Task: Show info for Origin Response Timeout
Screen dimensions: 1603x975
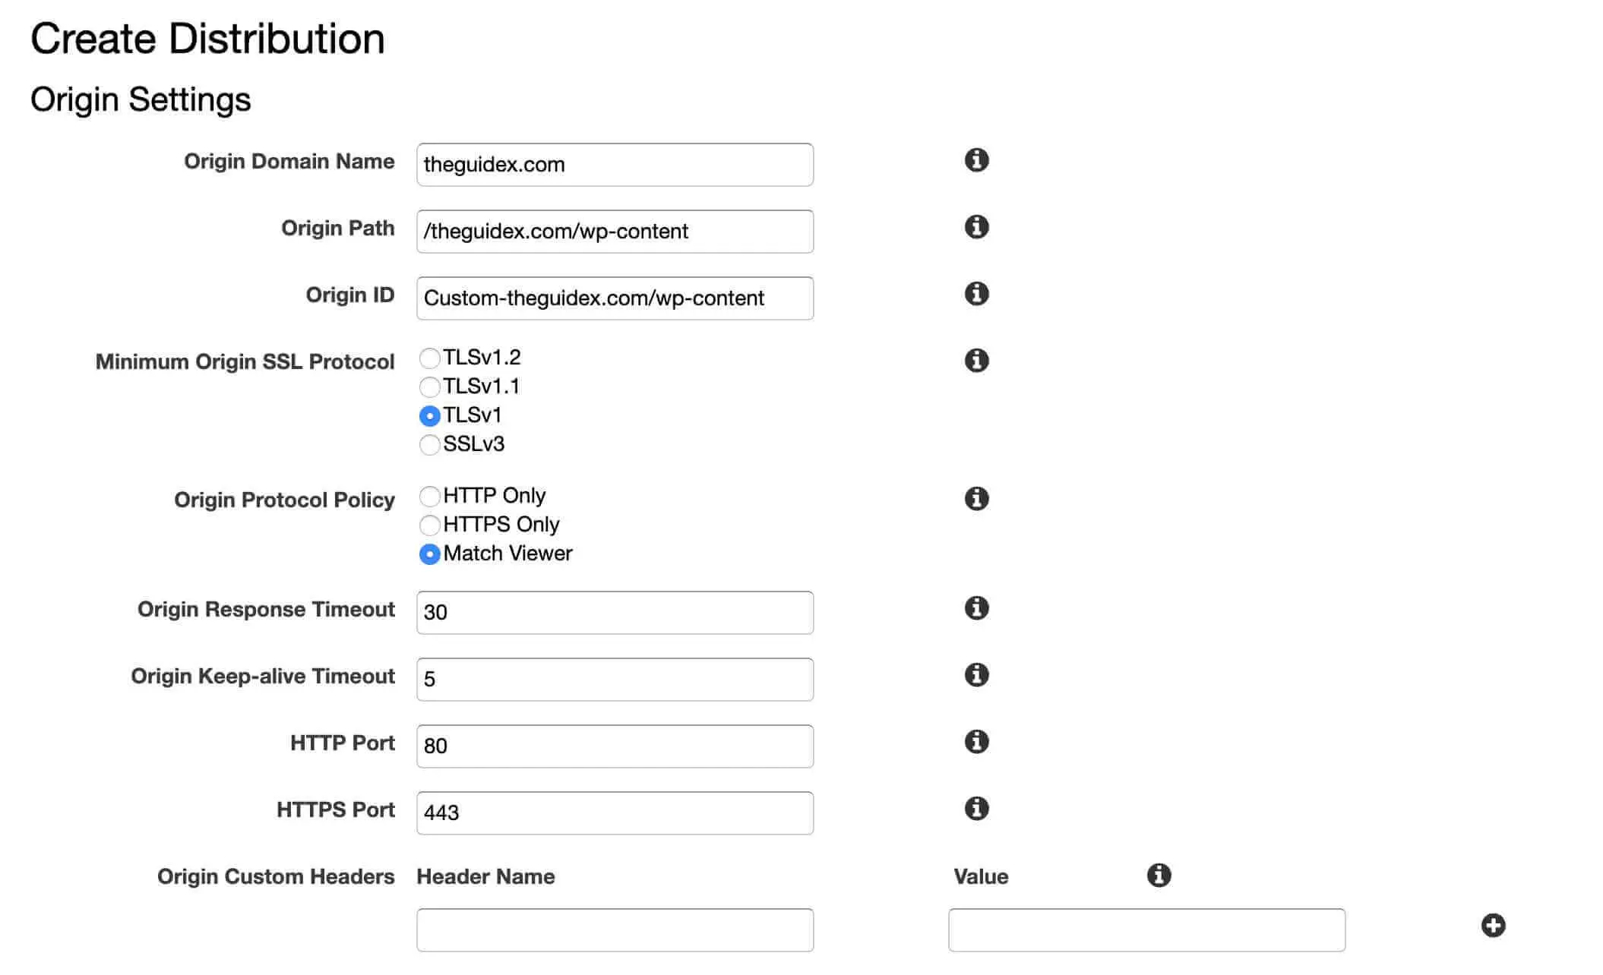Action: coord(977,607)
